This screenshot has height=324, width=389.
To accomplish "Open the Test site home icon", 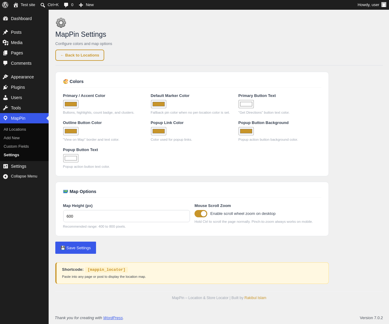I will pyautogui.click(x=16, y=5).
